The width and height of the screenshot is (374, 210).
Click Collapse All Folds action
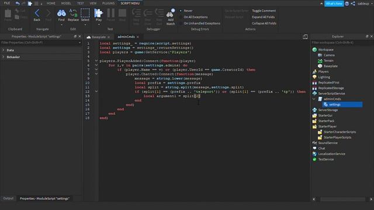pos(264,23)
